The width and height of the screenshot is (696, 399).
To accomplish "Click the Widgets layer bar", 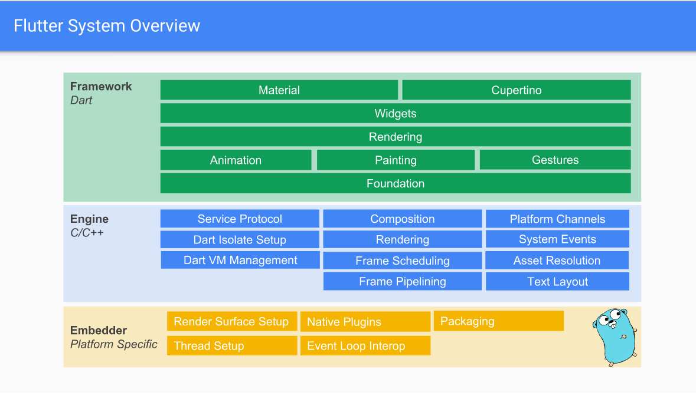I will [x=396, y=114].
